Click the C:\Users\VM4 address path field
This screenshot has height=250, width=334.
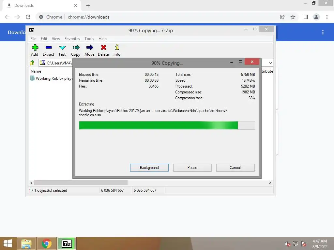56,63
